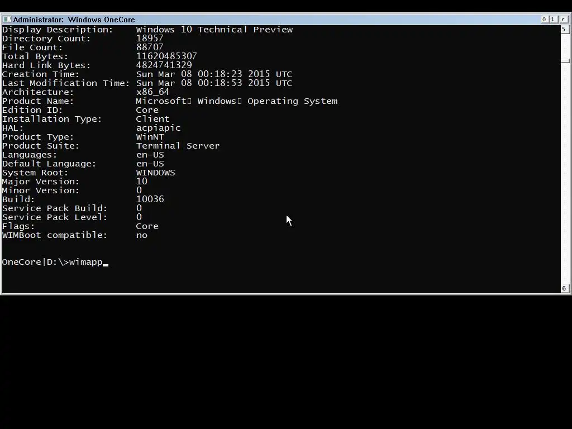Click the File Count value 88707
572x429 pixels.
(x=150, y=47)
